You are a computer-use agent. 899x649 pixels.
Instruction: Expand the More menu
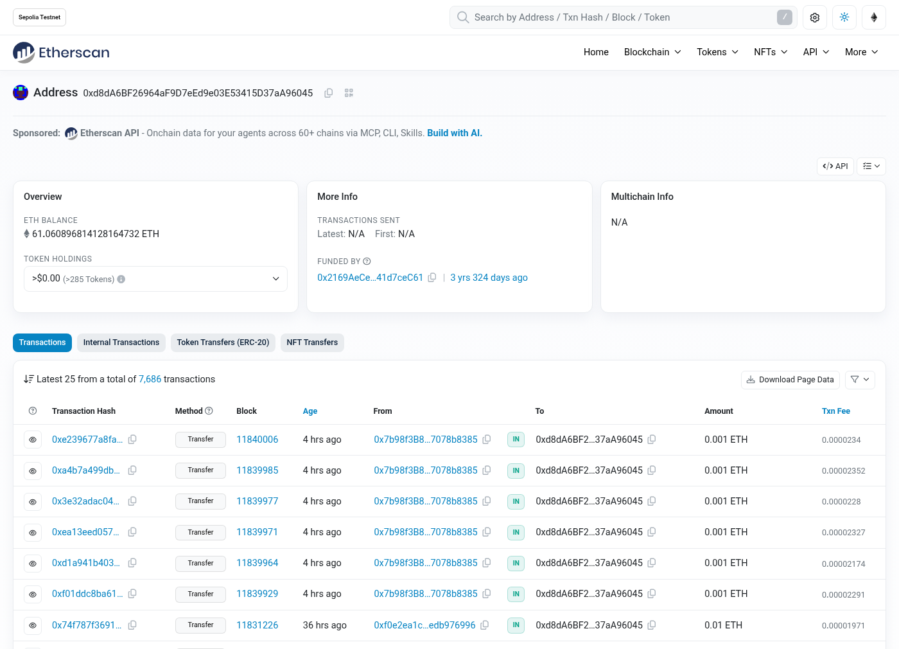pyautogui.click(x=862, y=52)
